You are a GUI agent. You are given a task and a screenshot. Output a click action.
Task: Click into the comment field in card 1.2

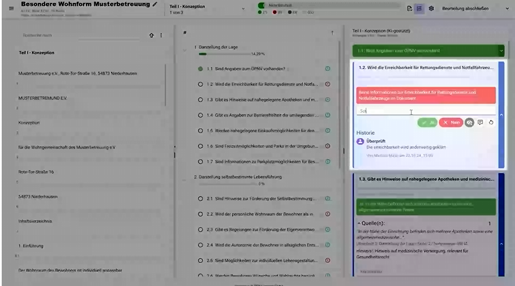[426, 111]
